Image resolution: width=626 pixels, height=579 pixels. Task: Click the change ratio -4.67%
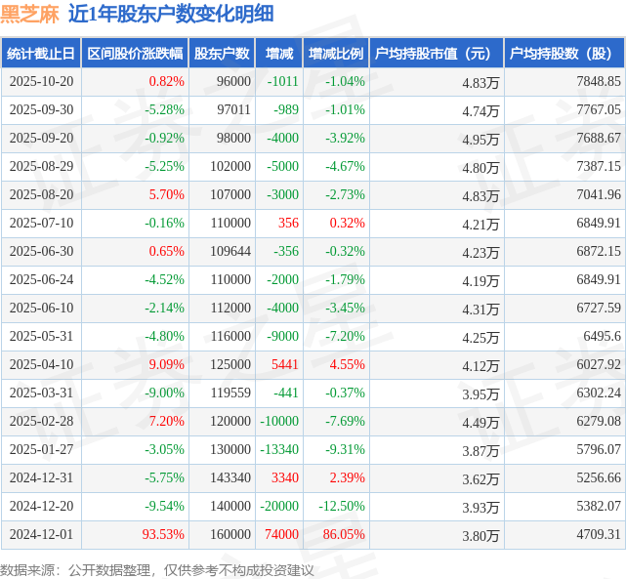[x=345, y=166]
